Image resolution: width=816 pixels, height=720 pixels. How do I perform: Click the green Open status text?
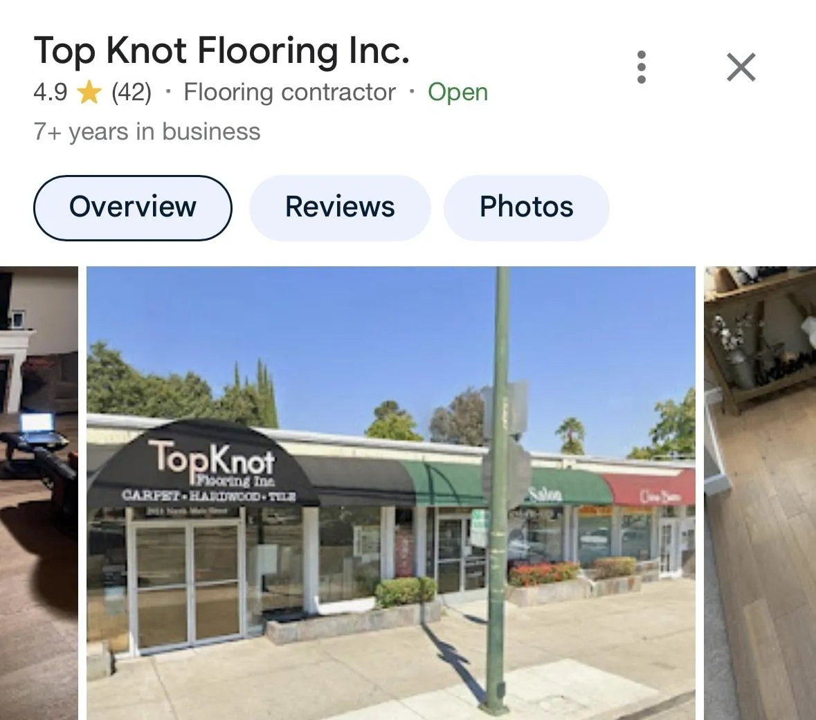458,92
